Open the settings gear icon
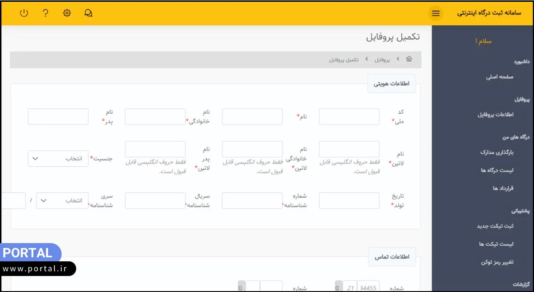The image size is (534, 292). click(67, 13)
